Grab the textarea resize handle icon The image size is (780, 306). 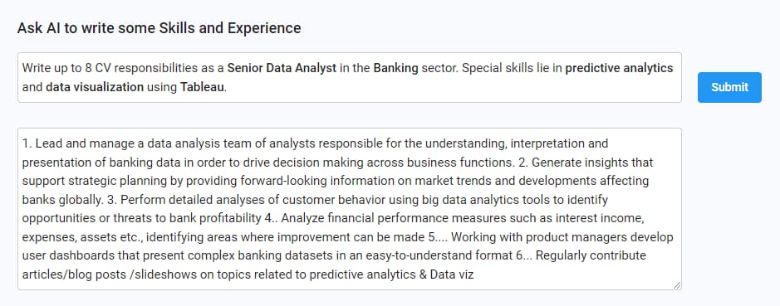[676, 285]
